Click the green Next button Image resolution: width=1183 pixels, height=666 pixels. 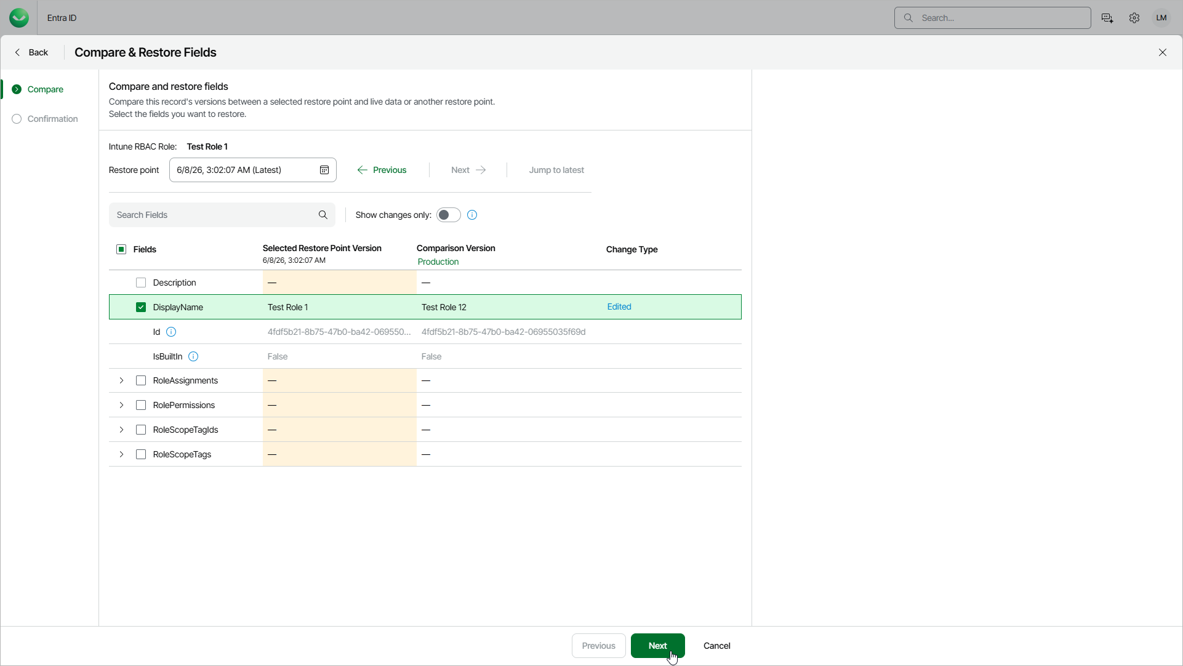coord(657,646)
